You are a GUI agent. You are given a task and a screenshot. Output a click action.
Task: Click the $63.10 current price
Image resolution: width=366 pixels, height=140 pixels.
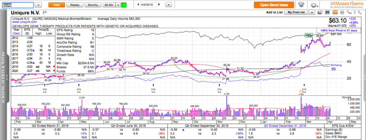click(x=337, y=20)
